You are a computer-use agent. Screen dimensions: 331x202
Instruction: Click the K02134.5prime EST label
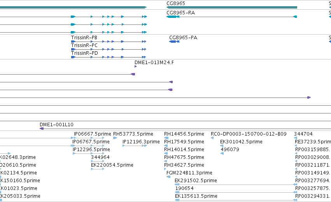pos(19,173)
